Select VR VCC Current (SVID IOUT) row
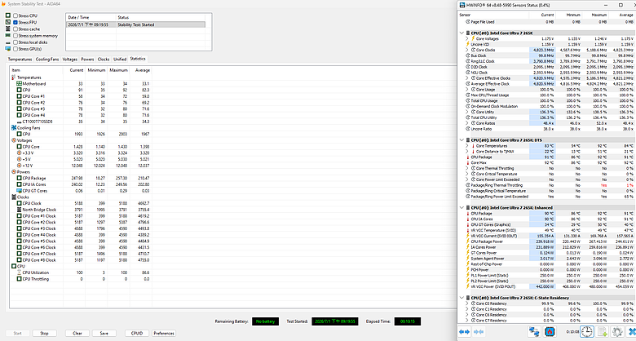 [546, 236]
